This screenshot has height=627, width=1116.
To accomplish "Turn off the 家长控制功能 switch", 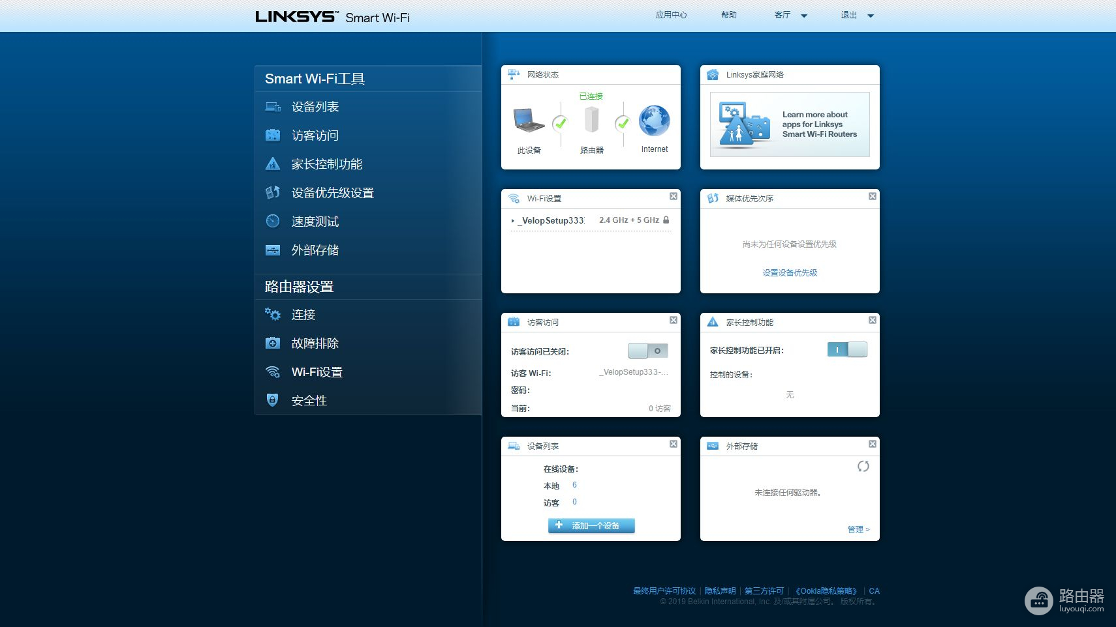I will (x=847, y=350).
